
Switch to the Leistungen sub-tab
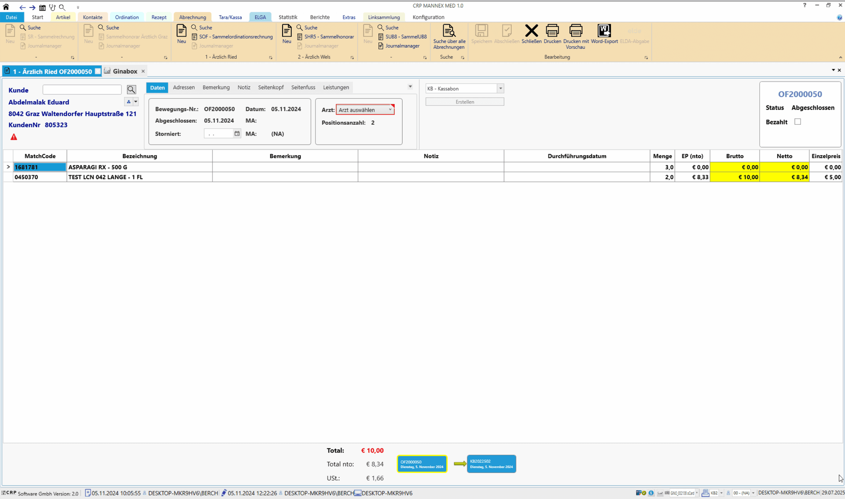click(x=336, y=87)
